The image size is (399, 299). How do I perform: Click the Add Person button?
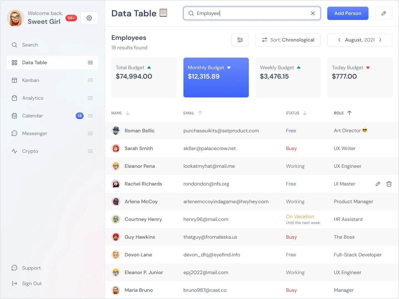(348, 13)
